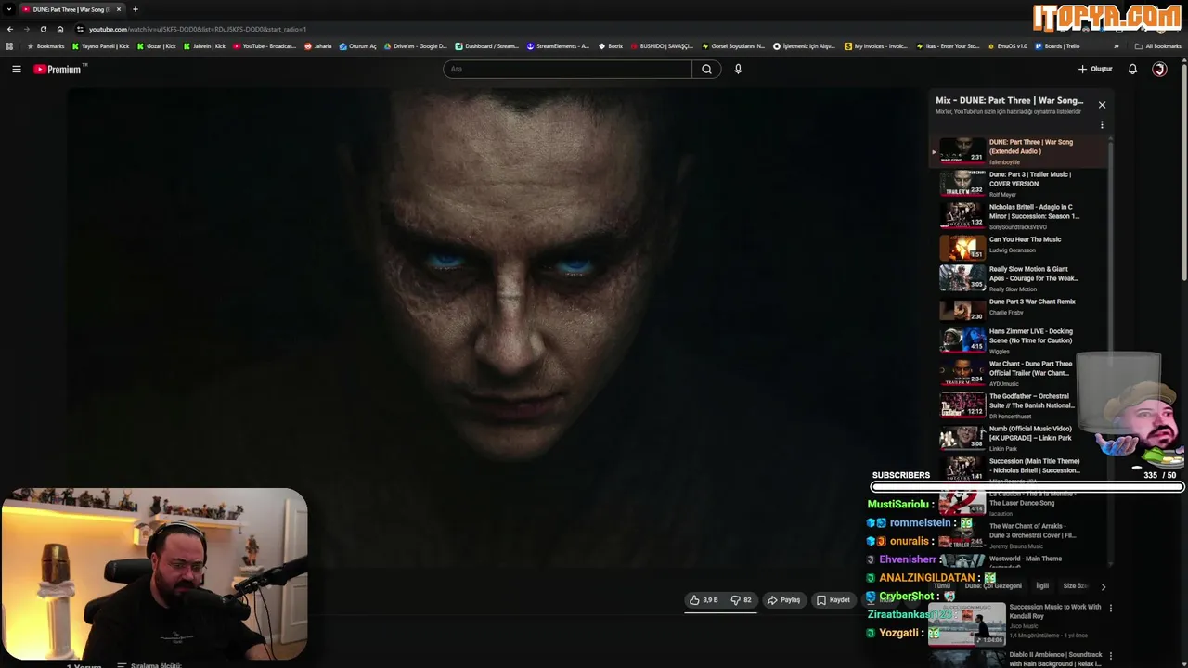
Task: Select the Dune: Çöl Gezegeni chip
Action: (993, 586)
